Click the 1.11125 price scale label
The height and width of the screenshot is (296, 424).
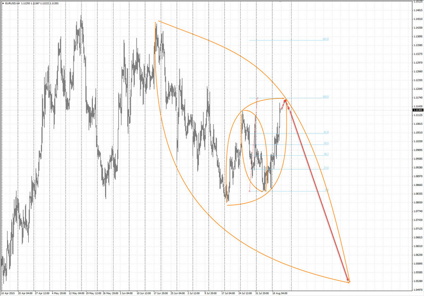[418, 115]
